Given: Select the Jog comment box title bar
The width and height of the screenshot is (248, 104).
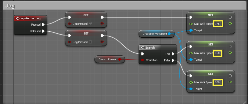Looking at the screenshot, I should [124, 6].
